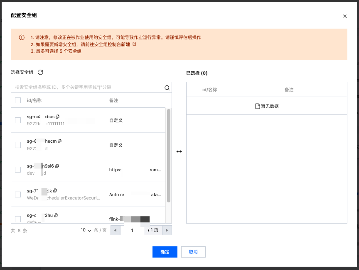Copy ID of security group ending 2hu

pyautogui.click(x=56, y=215)
